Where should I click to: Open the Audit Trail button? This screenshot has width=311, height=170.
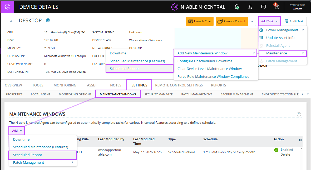pos(295,21)
